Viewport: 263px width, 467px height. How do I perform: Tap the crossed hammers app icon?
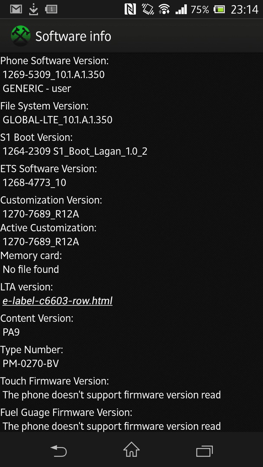pyautogui.click(x=20, y=36)
